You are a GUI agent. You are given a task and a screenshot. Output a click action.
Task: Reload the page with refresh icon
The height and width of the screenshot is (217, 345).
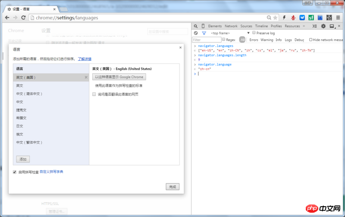[x=23, y=18]
